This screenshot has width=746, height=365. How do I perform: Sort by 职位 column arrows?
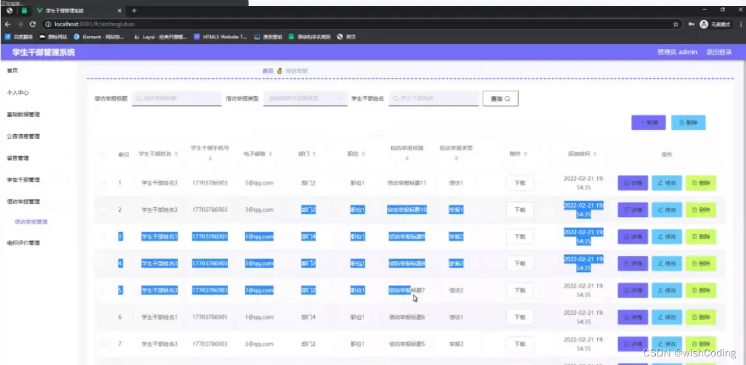click(363, 154)
